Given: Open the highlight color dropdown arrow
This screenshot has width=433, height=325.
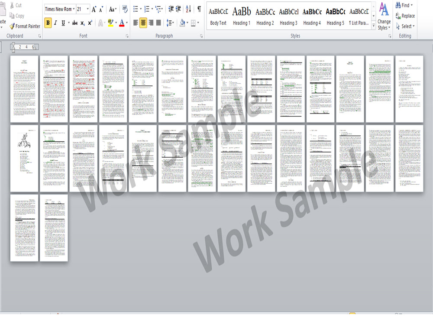Looking at the screenshot, I should (116, 23).
